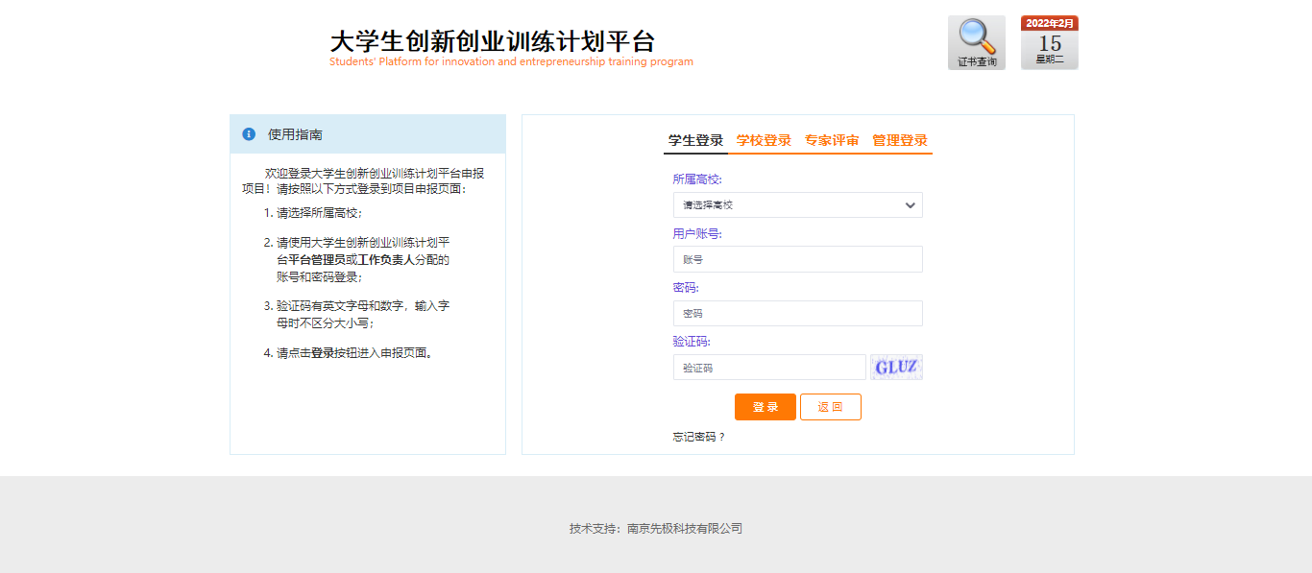Click the chevron arrow of university selector
Image resolution: width=1312 pixels, height=573 pixels.
[x=910, y=204]
